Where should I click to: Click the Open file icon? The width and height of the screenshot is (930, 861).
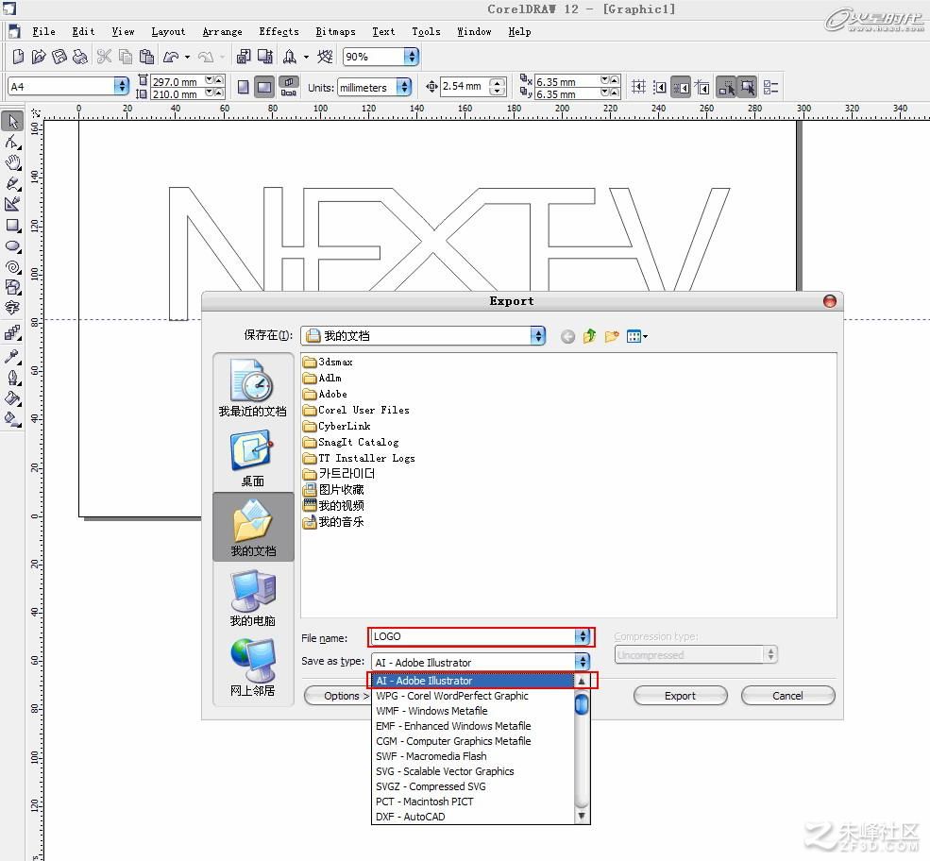(39, 57)
